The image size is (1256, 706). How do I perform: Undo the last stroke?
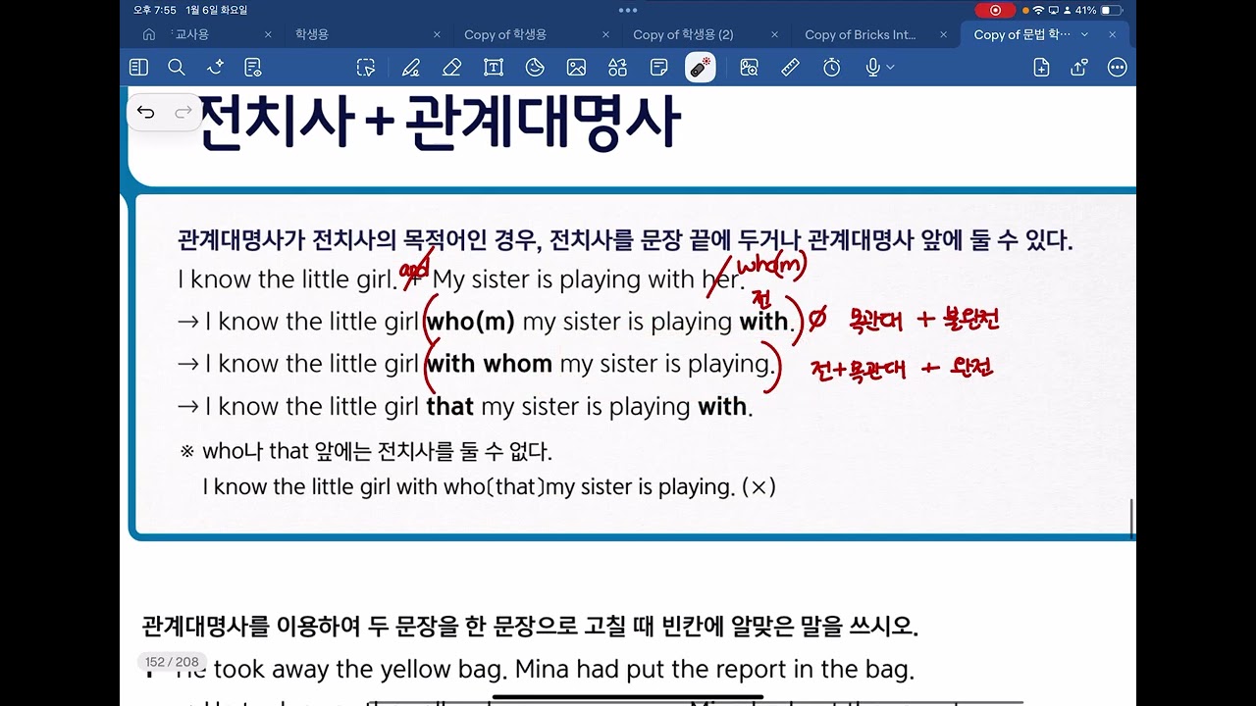click(x=146, y=112)
